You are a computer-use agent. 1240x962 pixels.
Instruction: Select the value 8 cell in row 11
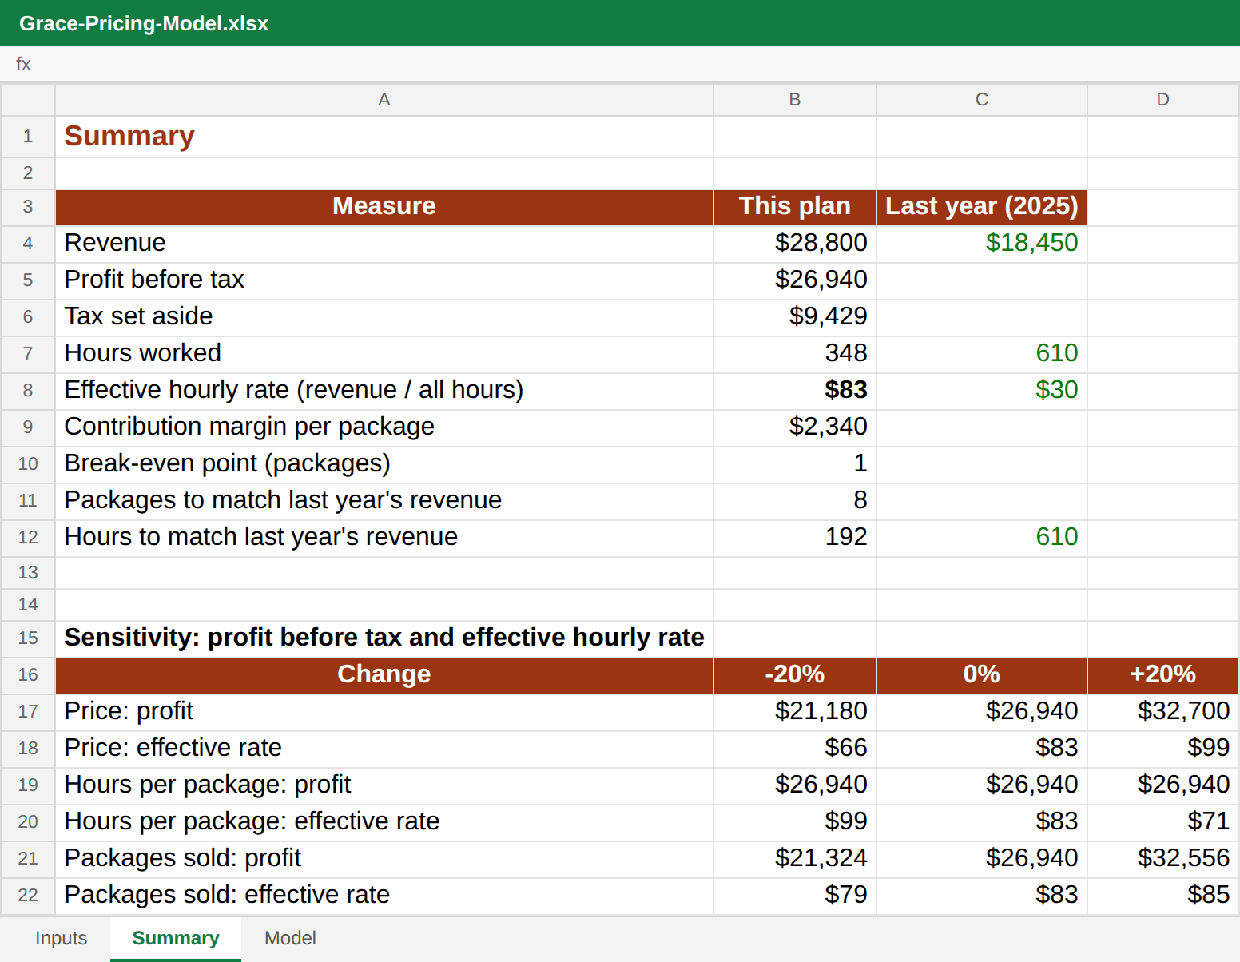pyautogui.click(x=795, y=501)
